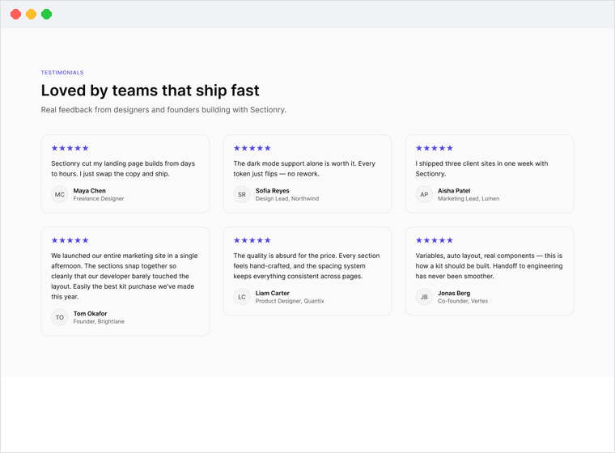The image size is (615, 453).
Task: Click quote 'We launched our entire marketing site'
Action: pyautogui.click(x=125, y=276)
